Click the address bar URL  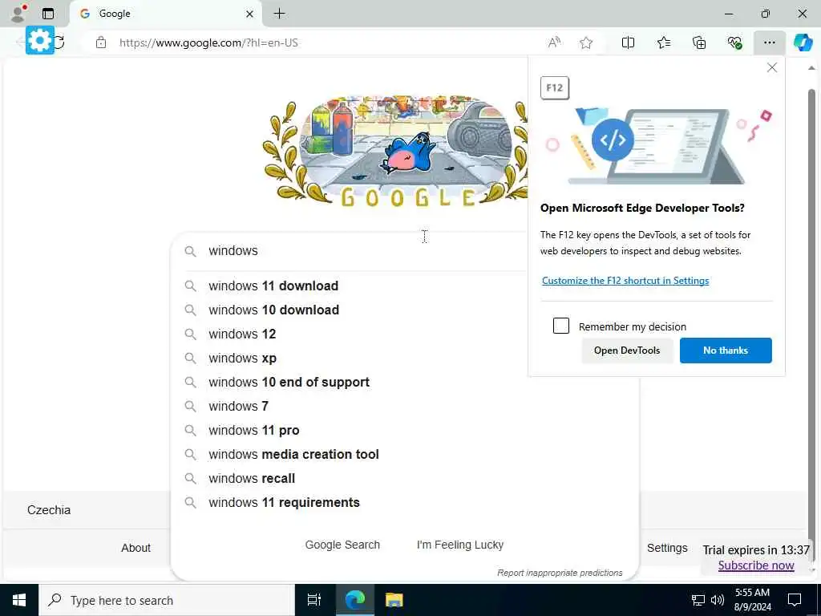coord(208,43)
